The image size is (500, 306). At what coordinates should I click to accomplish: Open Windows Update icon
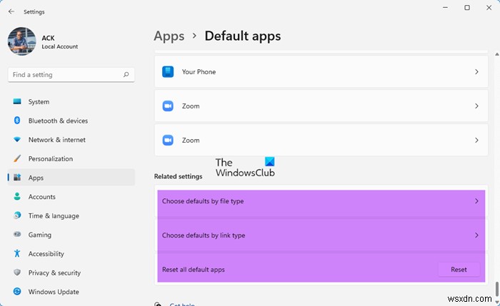point(17,292)
